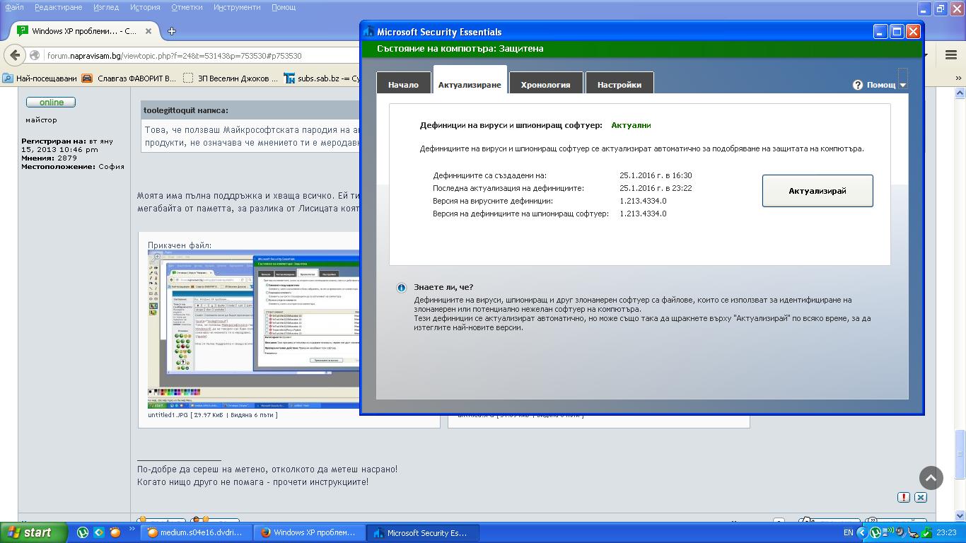Screen dimensions: 966x543
Task: Click the X icon beside report icon
Action: click(x=920, y=497)
